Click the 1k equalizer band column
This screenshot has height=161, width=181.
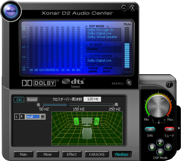pos(58,47)
